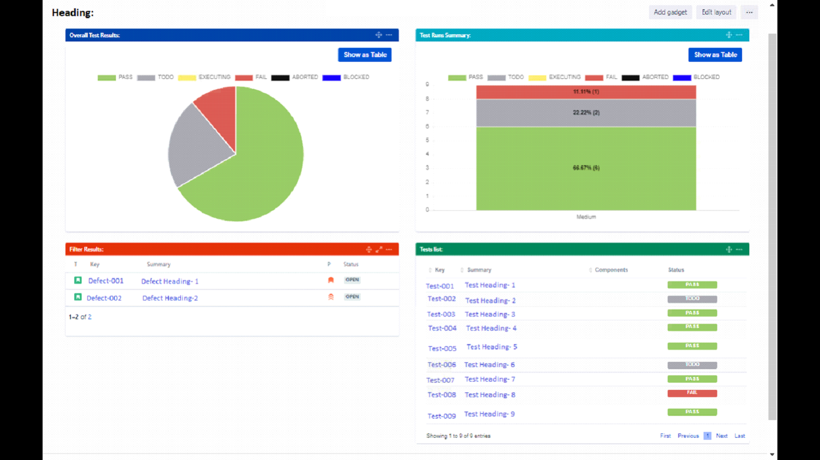This screenshot has width=820, height=460.
Task: Open Overall Test Results gadget options menu
Action: click(389, 35)
